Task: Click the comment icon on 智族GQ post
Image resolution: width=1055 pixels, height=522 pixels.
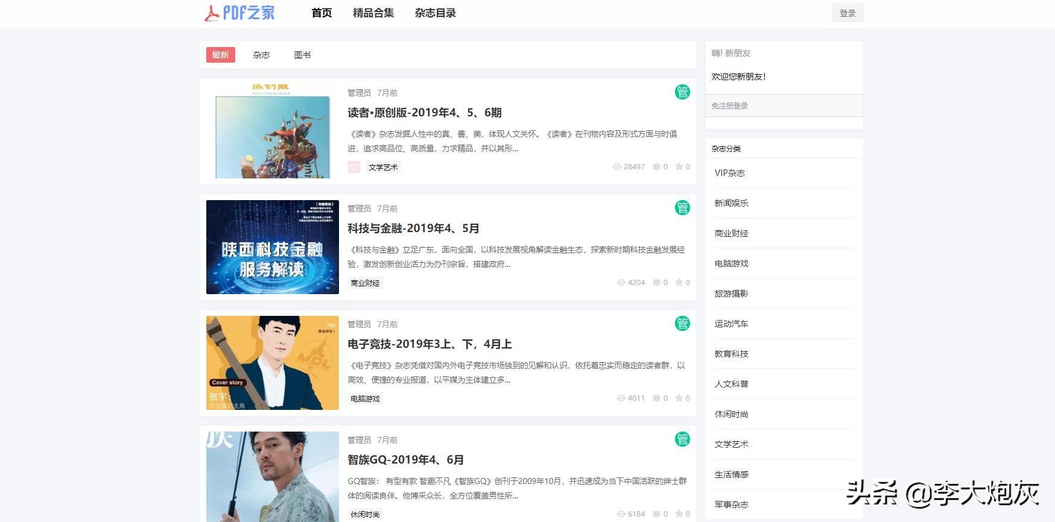Action: [656, 514]
